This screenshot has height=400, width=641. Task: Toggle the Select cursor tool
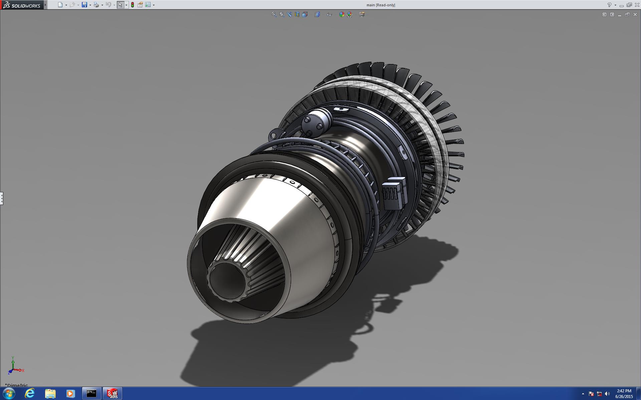(x=120, y=5)
